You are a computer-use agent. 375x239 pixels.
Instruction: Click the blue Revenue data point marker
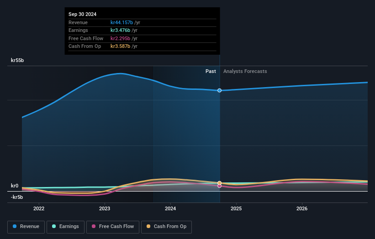(219, 90)
